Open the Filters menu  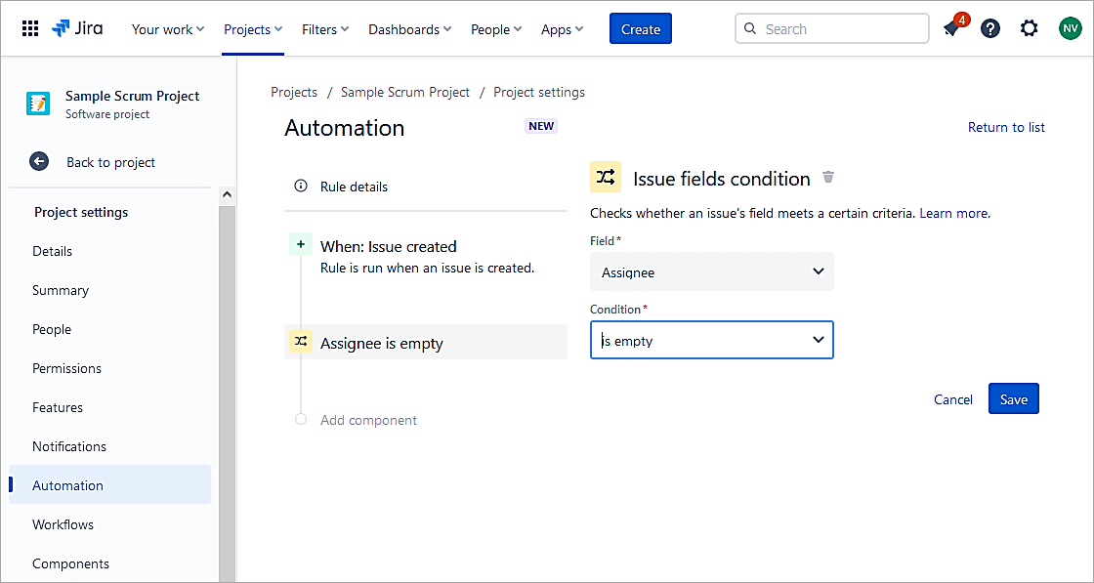(x=325, y=29)
